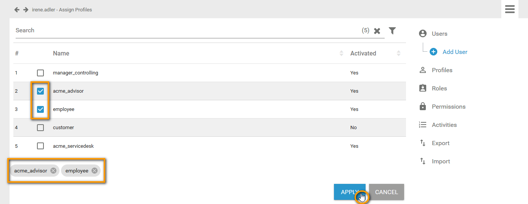Remove the employee chip
Image resolution: width=528 pixels, height=204 pixels.
pyautogui.click(x=95, y=171)
